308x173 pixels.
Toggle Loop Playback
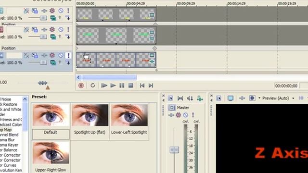click(x=92, y=86)
